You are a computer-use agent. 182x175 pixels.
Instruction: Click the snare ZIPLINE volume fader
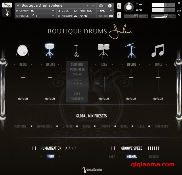click(x=50, y=78)
